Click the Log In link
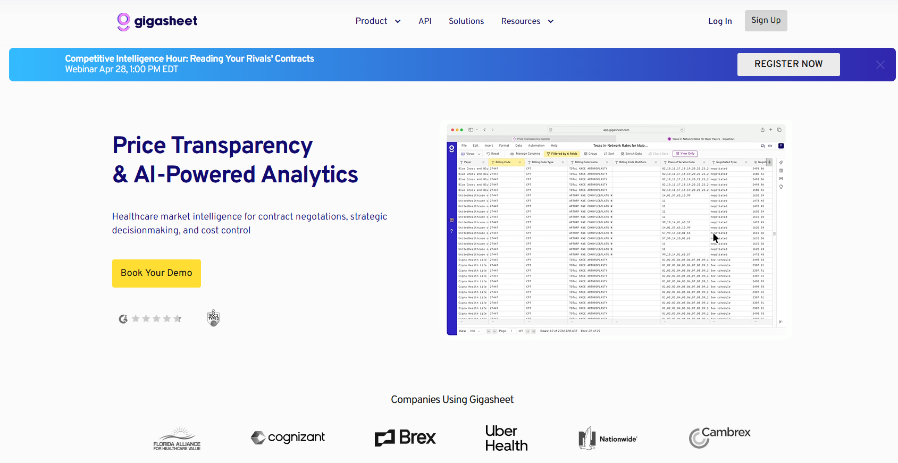Image resolution: width=898 pixels, height=463 pixels. click(x=720, y=21)
